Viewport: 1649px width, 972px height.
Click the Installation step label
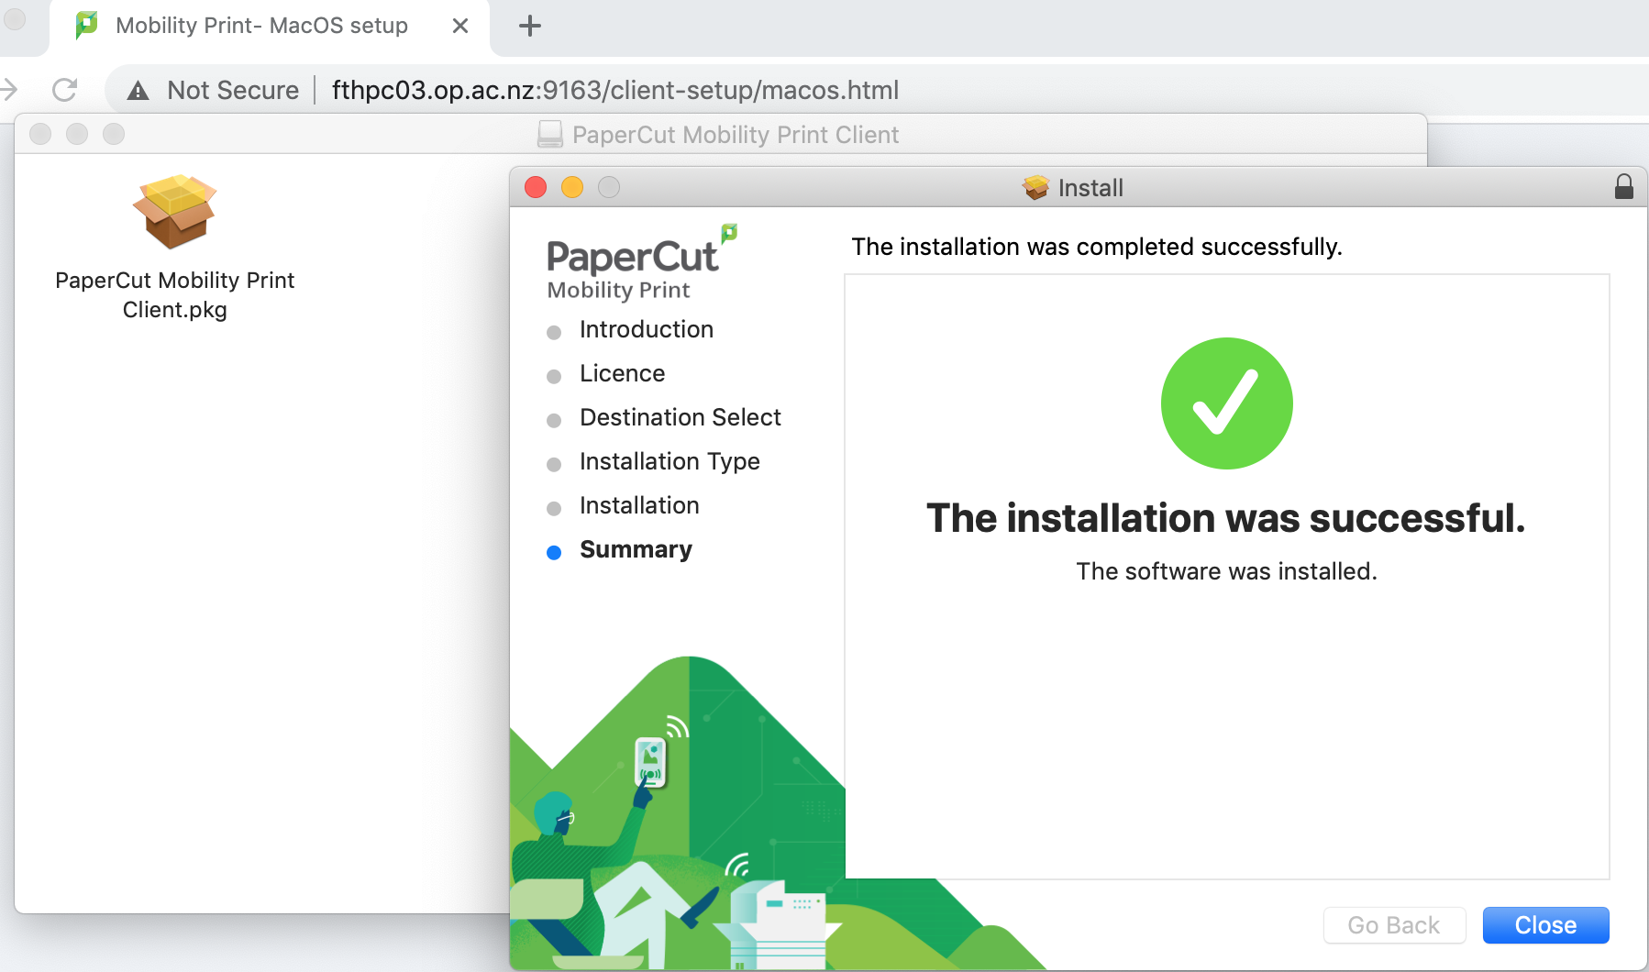[639, 505]
